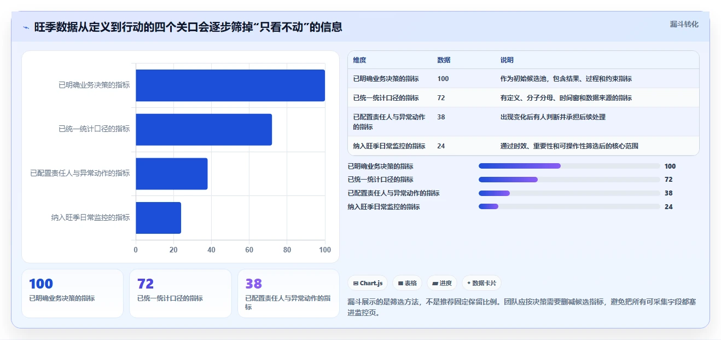Click the 说明 table column header
The image size is (721, 340).
click(507, 60)
